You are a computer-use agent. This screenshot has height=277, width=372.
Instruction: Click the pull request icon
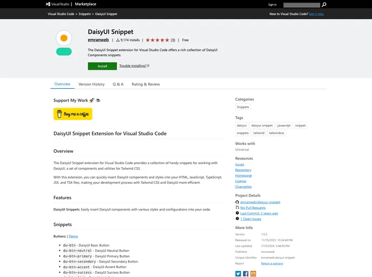coord(237,208)
